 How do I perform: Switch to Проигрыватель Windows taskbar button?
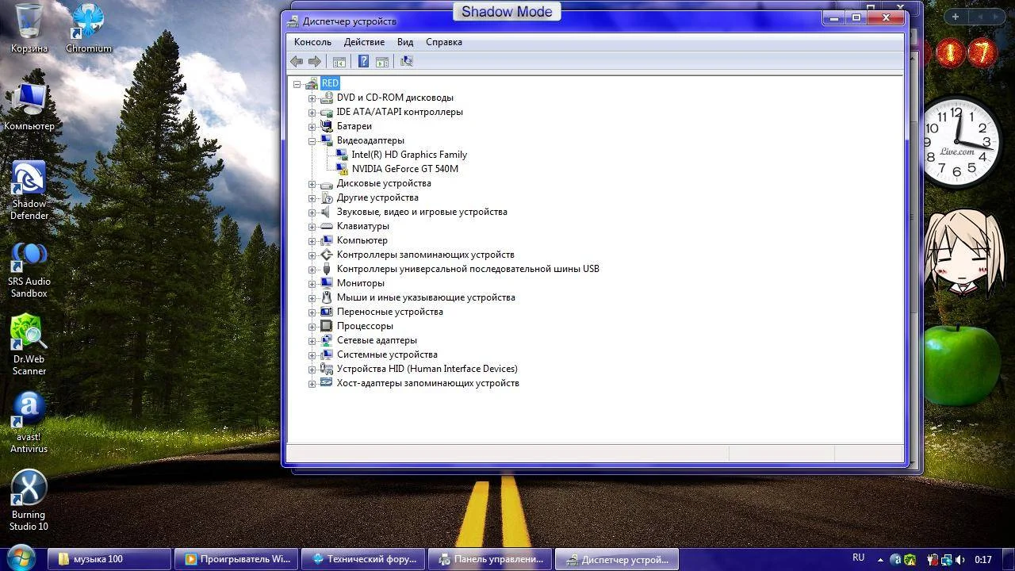point(236,559)
